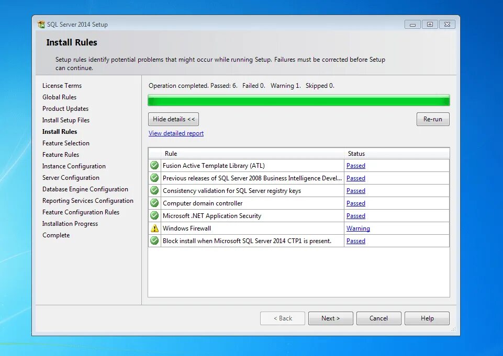Click the SQL Server Setup icon in the title bar
503x356 pixels.
(x=41, y=24)
